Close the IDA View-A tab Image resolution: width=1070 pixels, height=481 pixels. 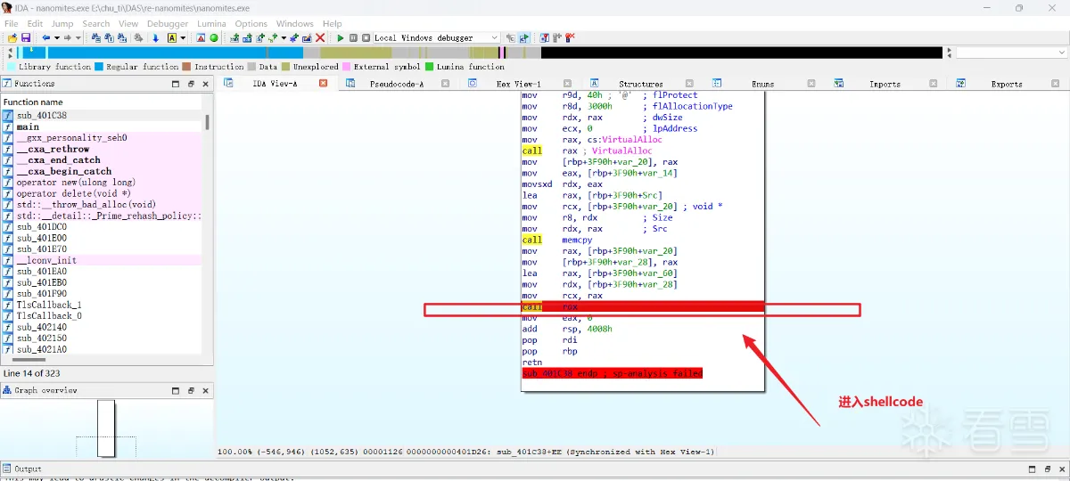[x=324, y=84]
